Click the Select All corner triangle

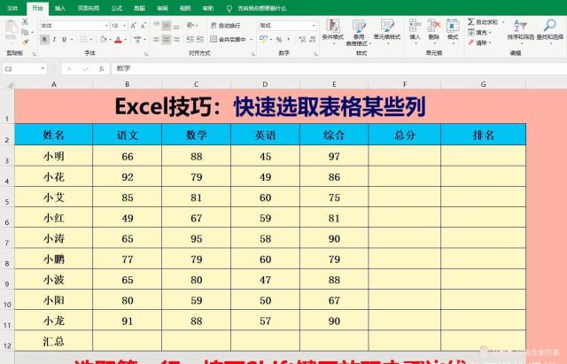pos(10,85)
